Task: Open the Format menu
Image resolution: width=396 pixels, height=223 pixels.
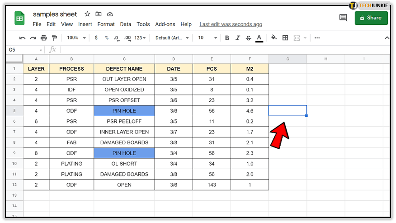Action: point(106,24)
